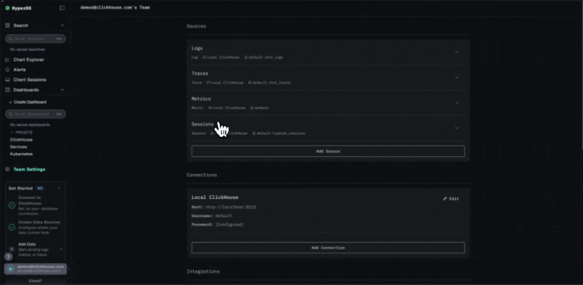Click the help question mark icon

coord(8,256)
